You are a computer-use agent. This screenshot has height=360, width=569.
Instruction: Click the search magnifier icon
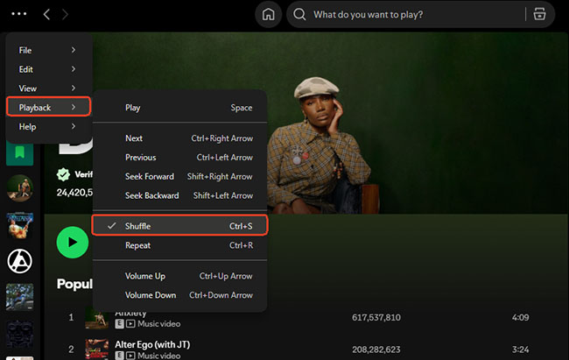[299, 15]
